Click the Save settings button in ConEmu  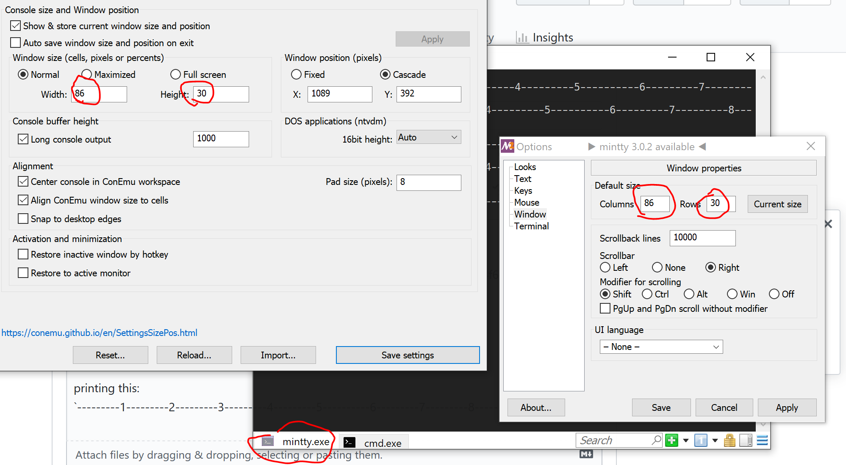pyautogui.click(x=407, y=355)
